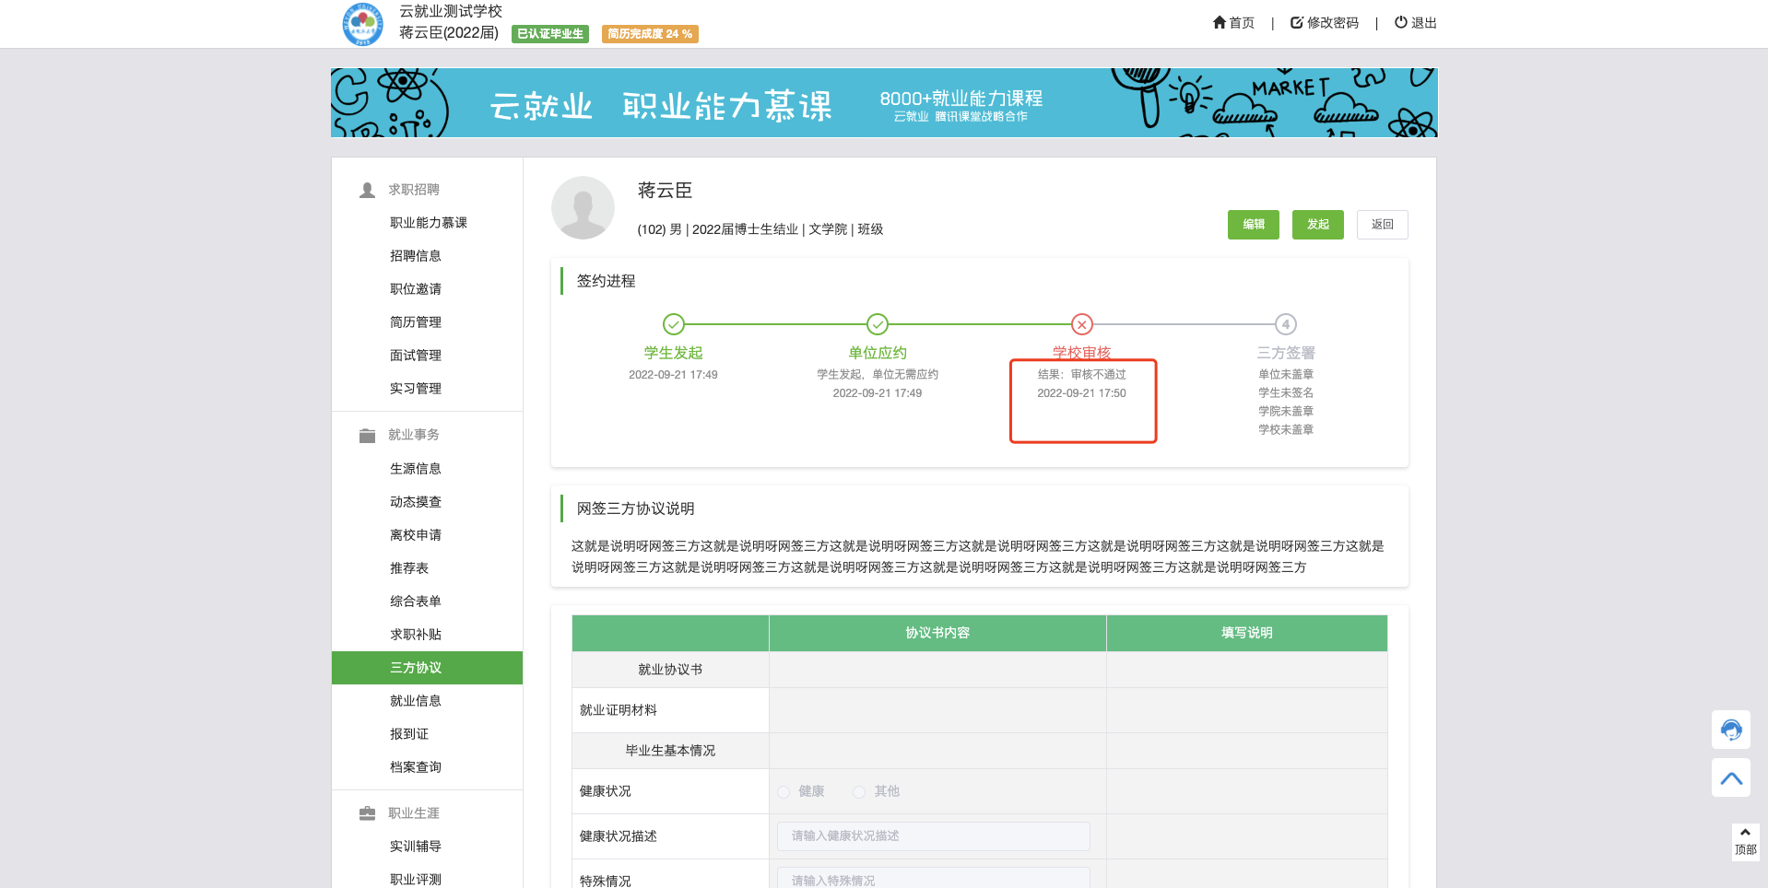Screen dimensions: 1768x888
Task: Click the 顶部 back-to-top button
Action: tap(1744, 841)
